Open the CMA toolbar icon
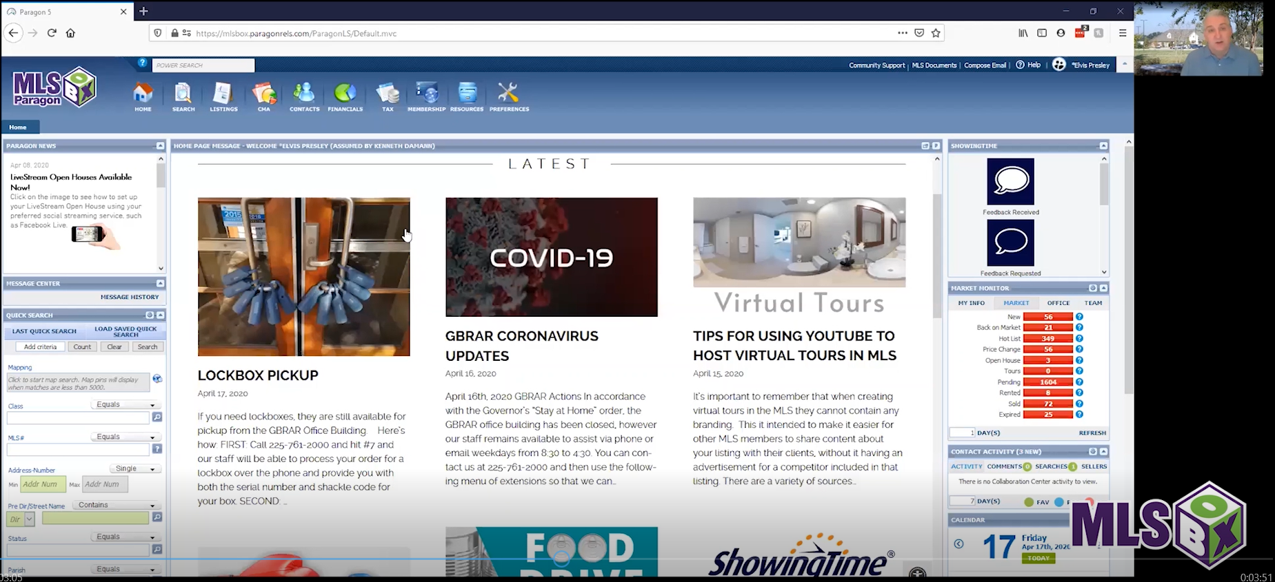Viewport: 1275px width, 582px height. (264, 97)
